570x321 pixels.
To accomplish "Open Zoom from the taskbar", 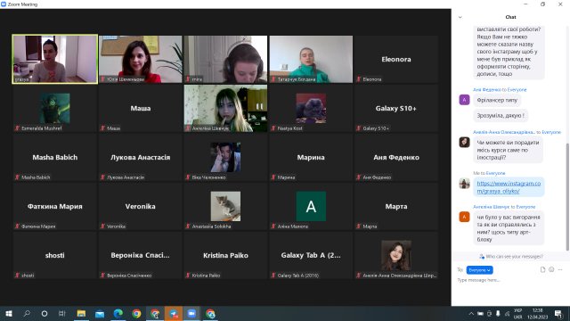I will point(191,313).
